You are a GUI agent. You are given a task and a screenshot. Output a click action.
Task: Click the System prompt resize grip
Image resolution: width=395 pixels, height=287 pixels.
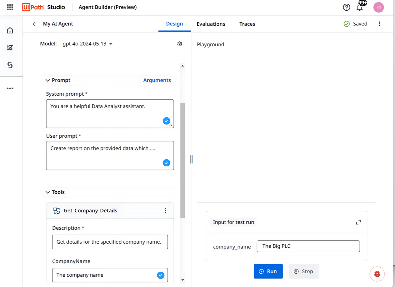tap(171, 125)
